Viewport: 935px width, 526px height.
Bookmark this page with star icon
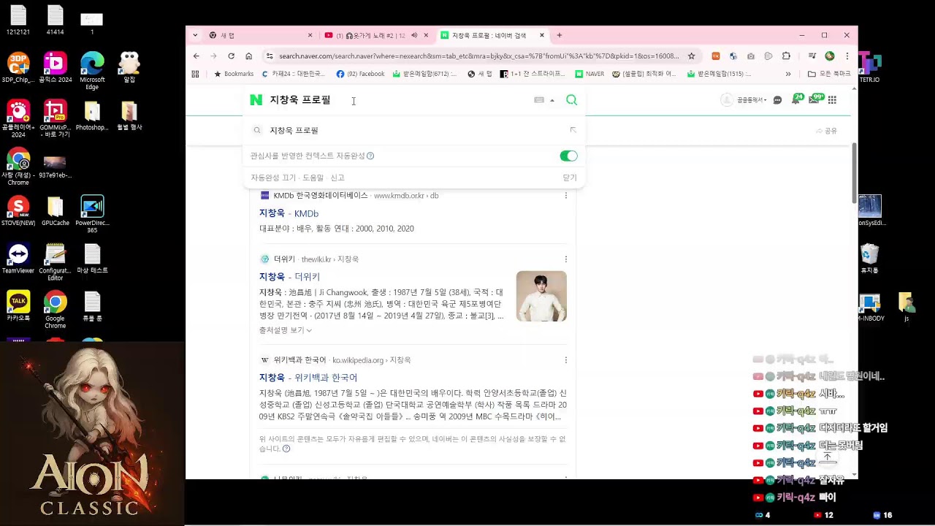[x=691, y=56]
